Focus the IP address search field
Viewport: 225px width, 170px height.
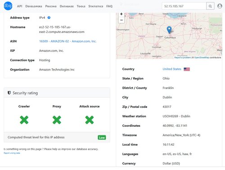(184, 6)
